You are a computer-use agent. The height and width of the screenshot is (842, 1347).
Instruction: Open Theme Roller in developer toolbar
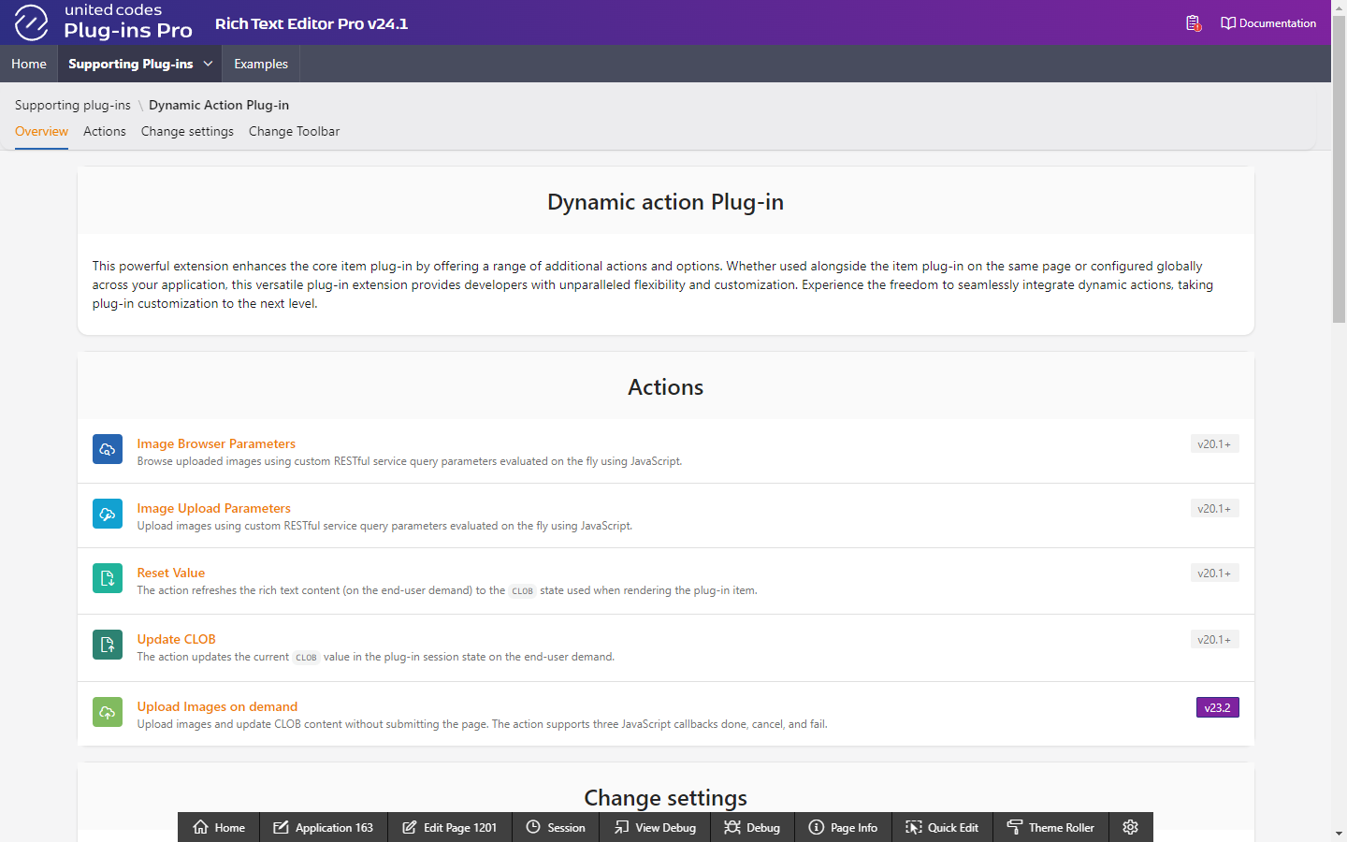click(x=1051, y=827)
